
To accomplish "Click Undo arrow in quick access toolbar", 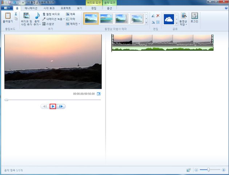I will click(14, 3).
